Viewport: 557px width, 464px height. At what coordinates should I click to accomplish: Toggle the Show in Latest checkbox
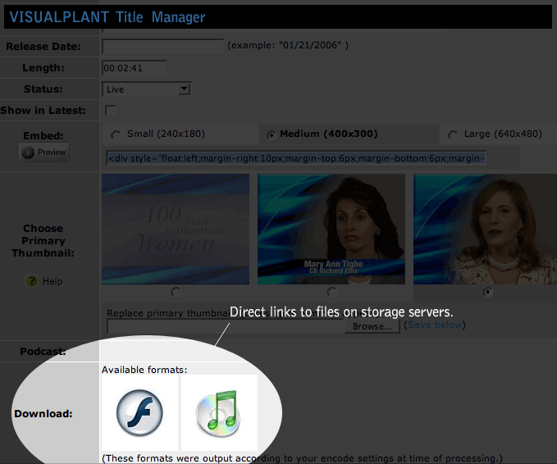(110, 110)
